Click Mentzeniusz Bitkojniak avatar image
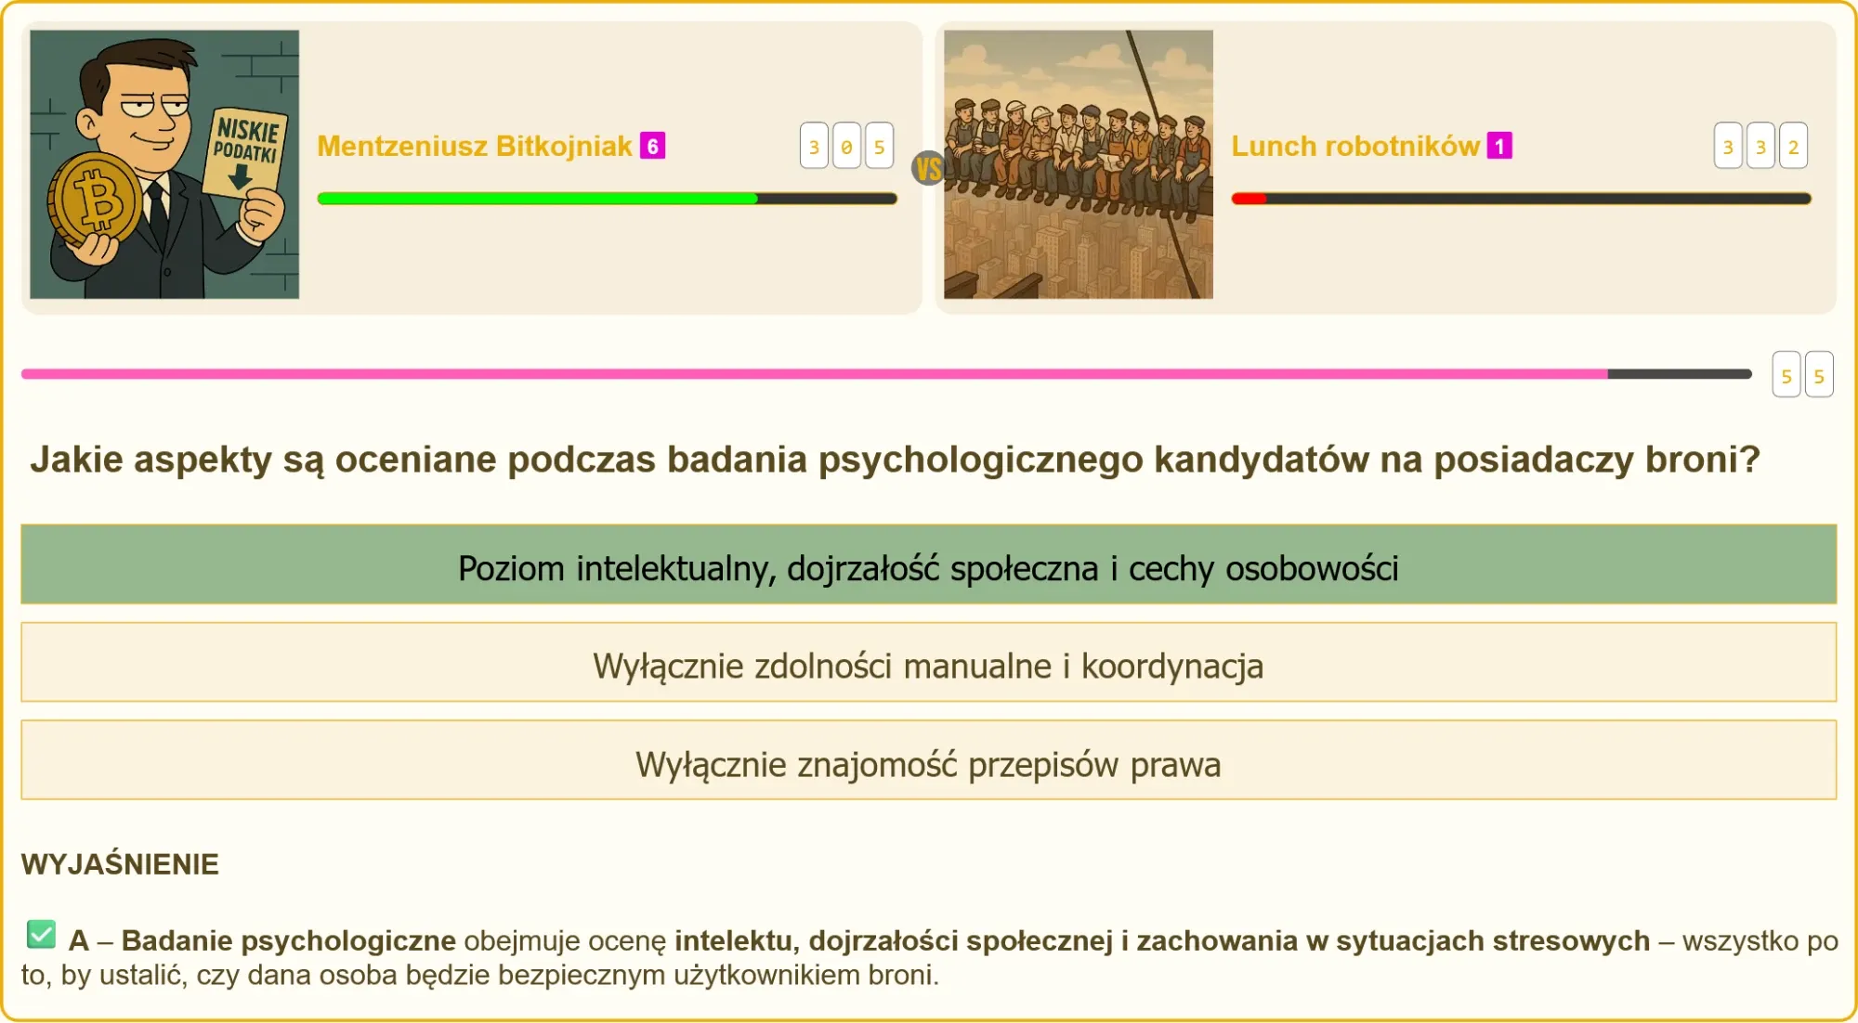 coord(164,164)
